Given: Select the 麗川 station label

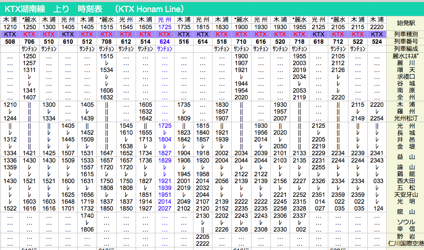Looking at the screenshot, I should tap(406, 63).
